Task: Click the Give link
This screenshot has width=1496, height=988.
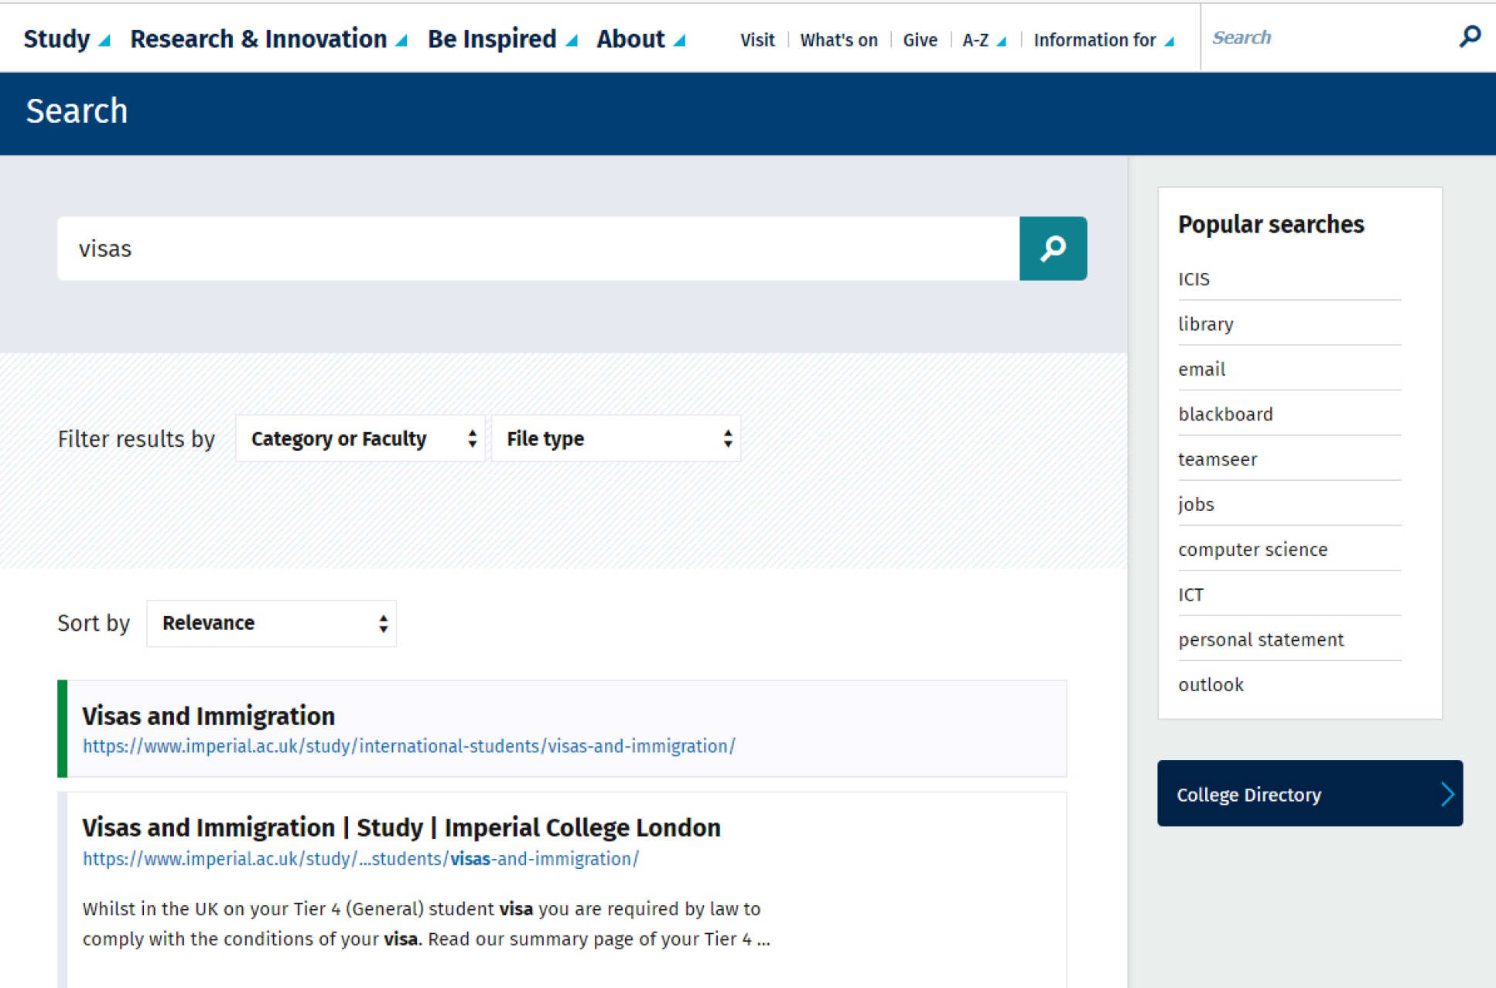Action: [x=920, y=40]
